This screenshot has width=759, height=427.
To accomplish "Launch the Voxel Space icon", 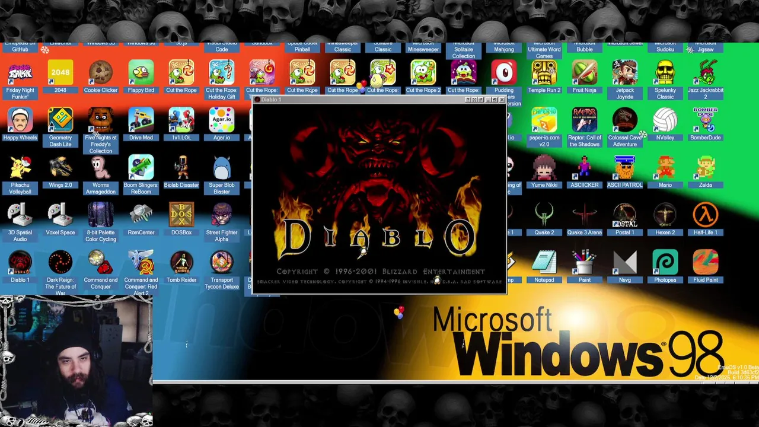I will pyautogui.click(x=60, y=215).
